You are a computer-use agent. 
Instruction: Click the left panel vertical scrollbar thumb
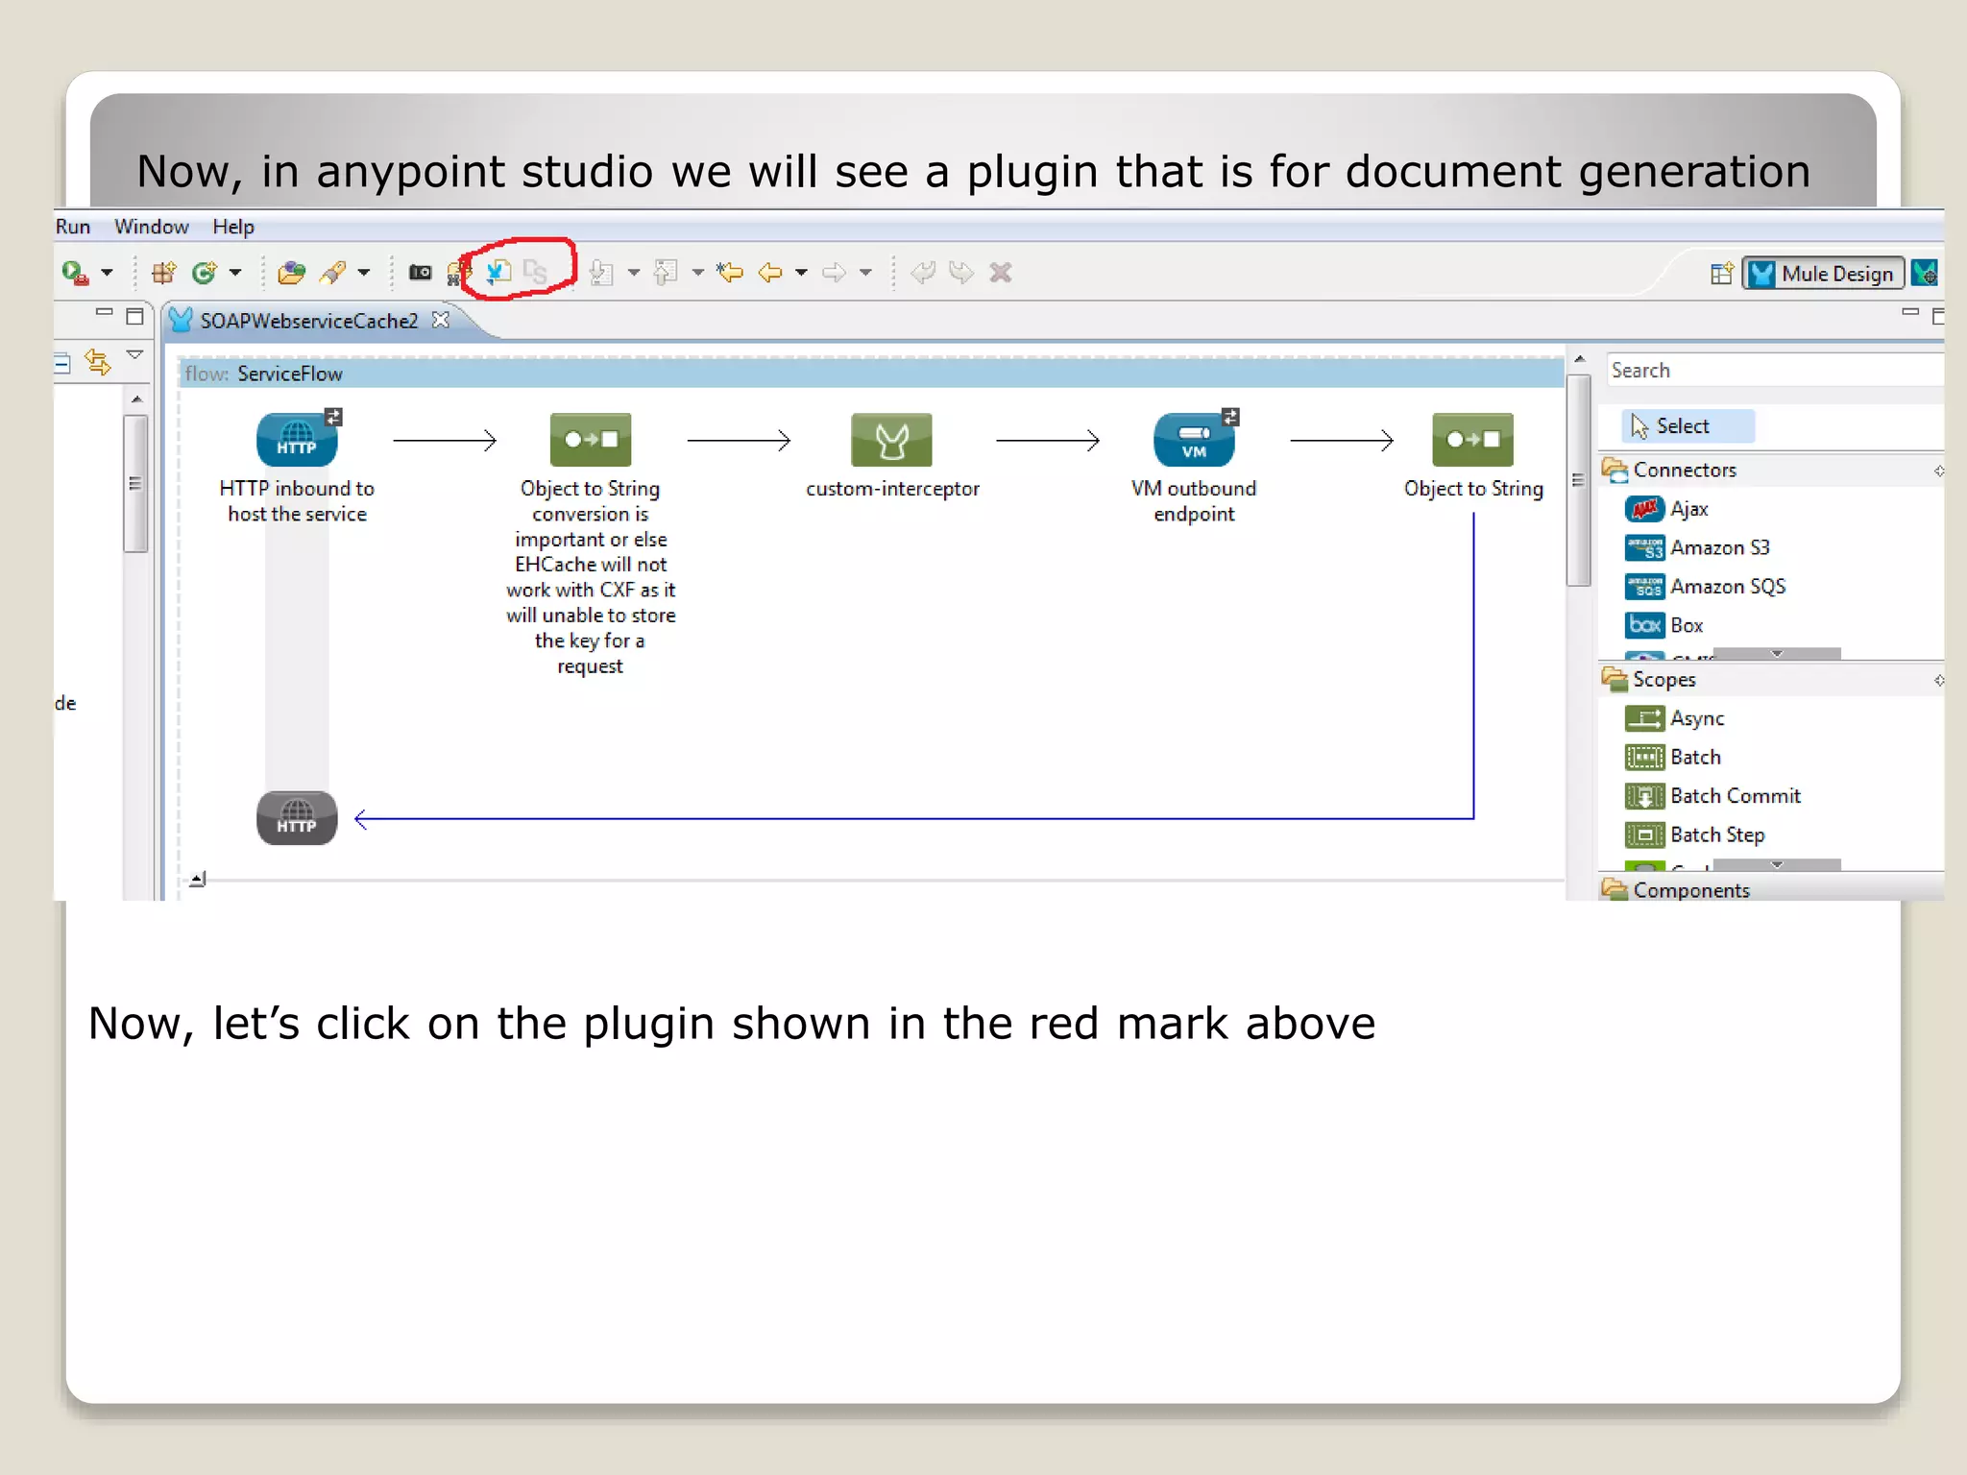click(135, 483)
